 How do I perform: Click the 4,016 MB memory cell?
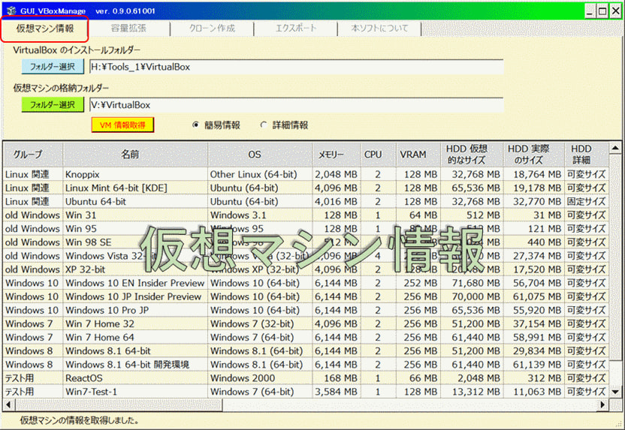pyautogui.click(x=337, y=201)
